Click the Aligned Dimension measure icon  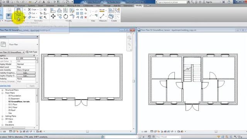[102, 11]
